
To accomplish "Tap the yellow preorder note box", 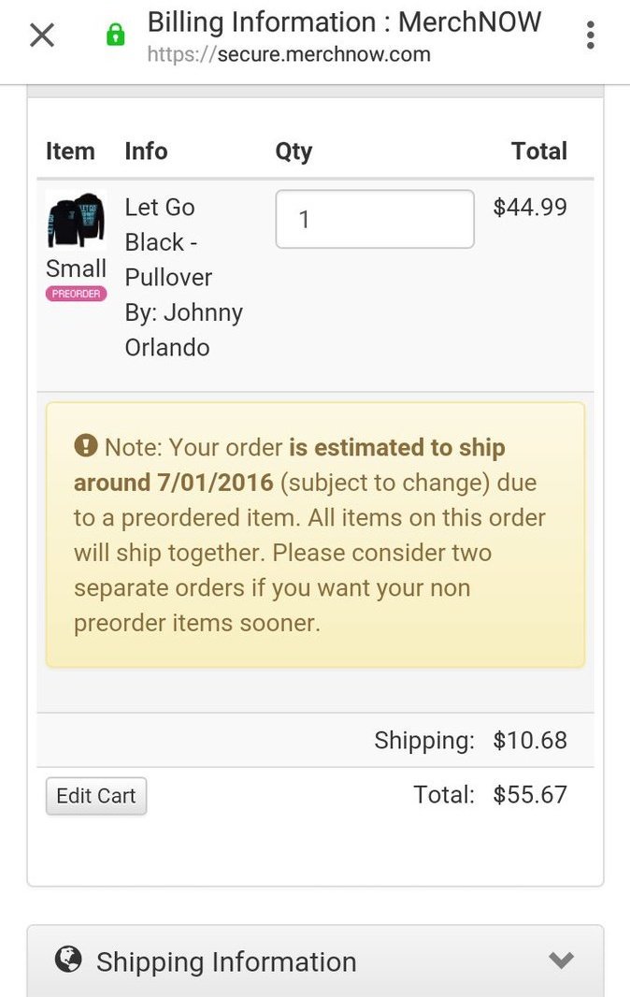I will point(315,535).
